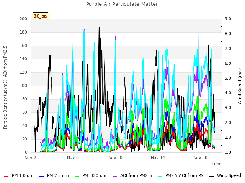Toggle the PM 1.0 um legend entry

click(19, 175)
